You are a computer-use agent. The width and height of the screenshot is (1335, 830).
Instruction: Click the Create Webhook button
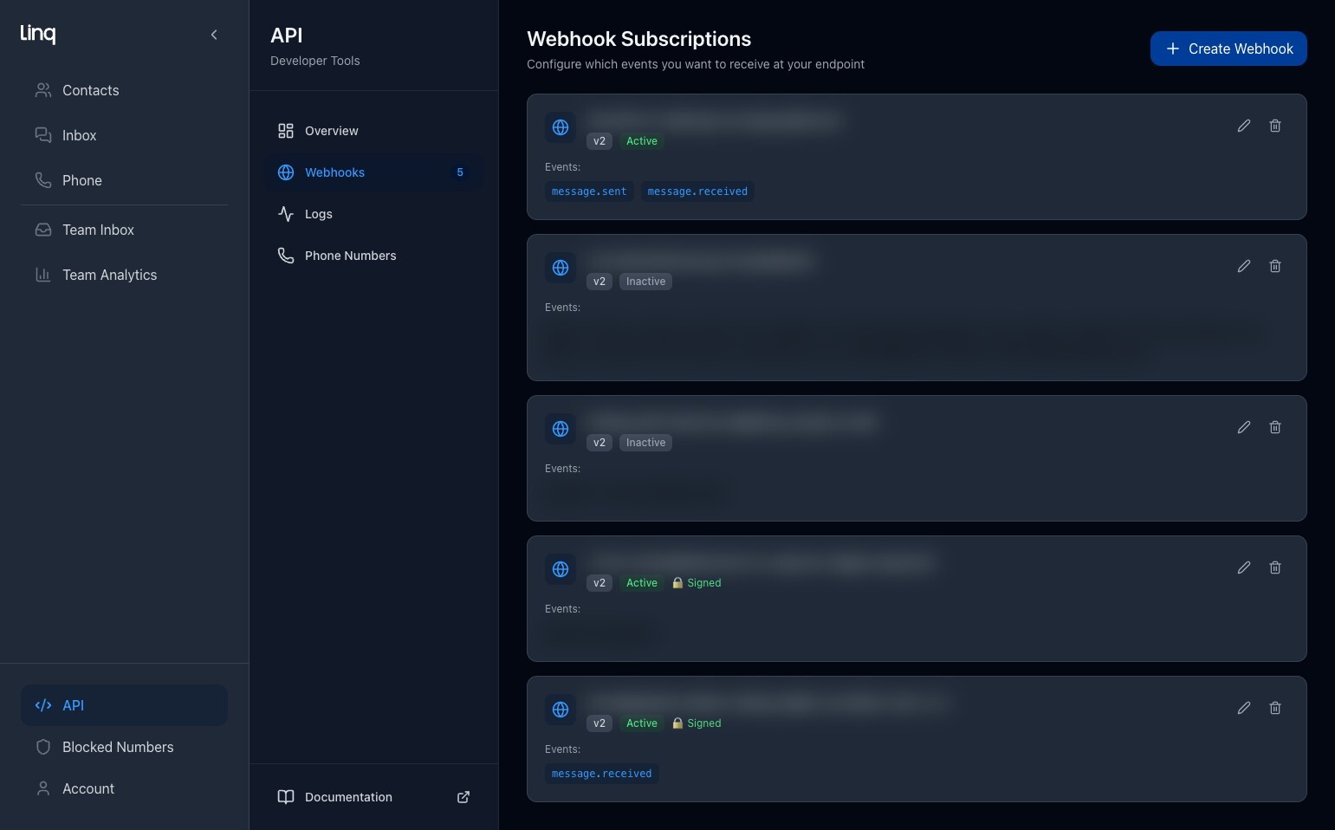click(x=1228, y=49)
